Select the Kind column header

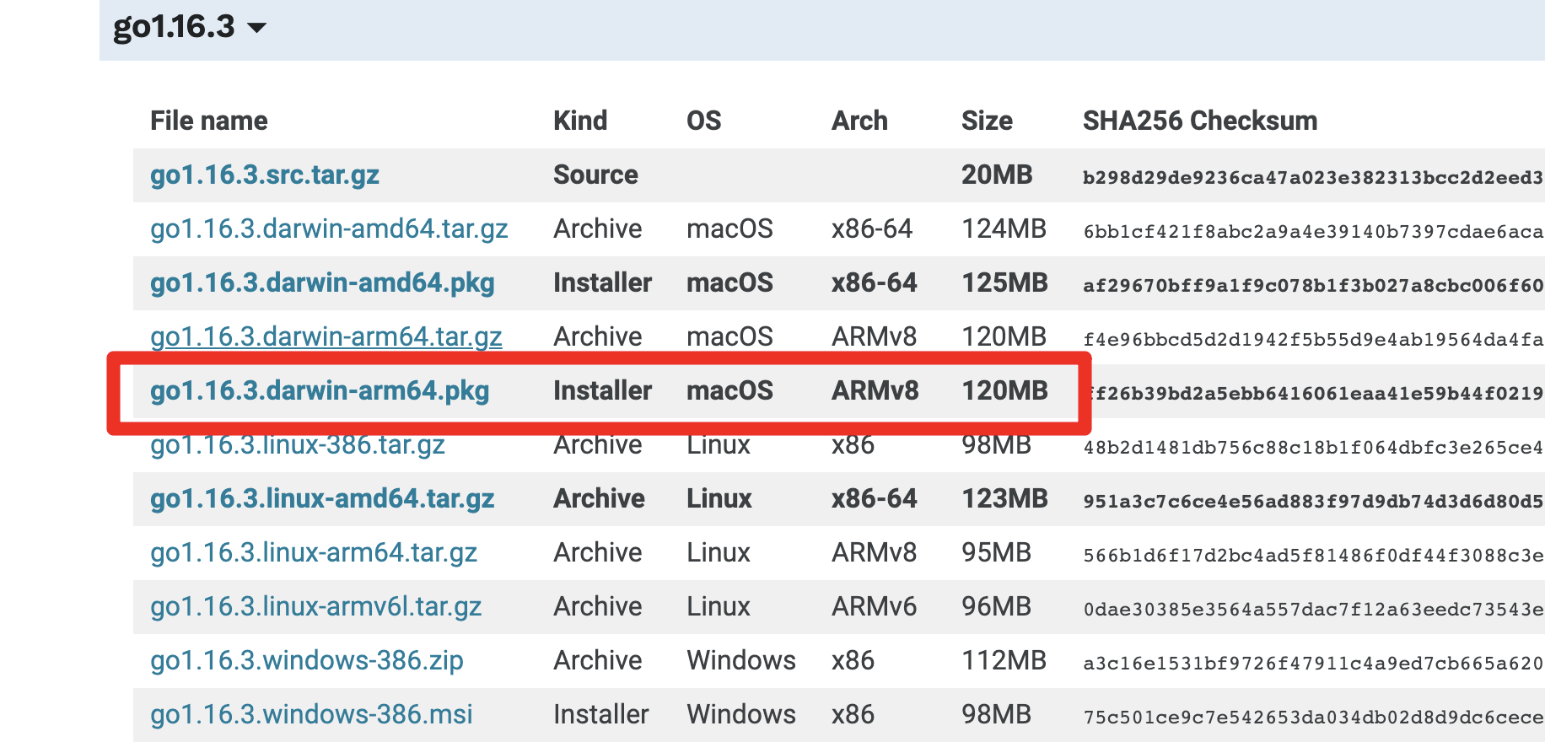pyautogui.click(x=580, y=121)
